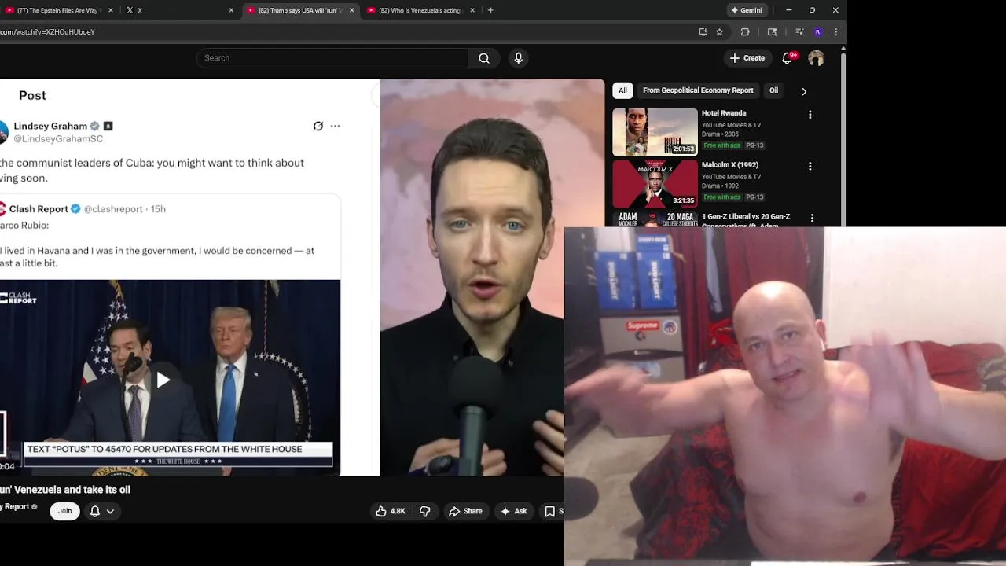Viewport: 1006px width, 566px height.
Task: Close the X tab
Action: click(x=231, y=10)
